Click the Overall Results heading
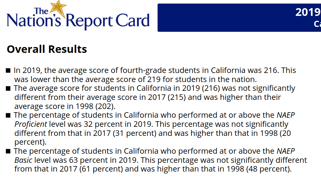The height and width of the screenshot is (179, 321). coord(47,49)
